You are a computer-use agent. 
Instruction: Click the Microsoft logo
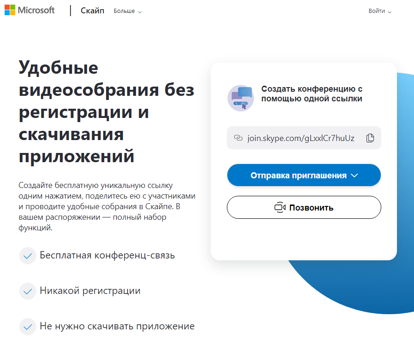point(30,11)
